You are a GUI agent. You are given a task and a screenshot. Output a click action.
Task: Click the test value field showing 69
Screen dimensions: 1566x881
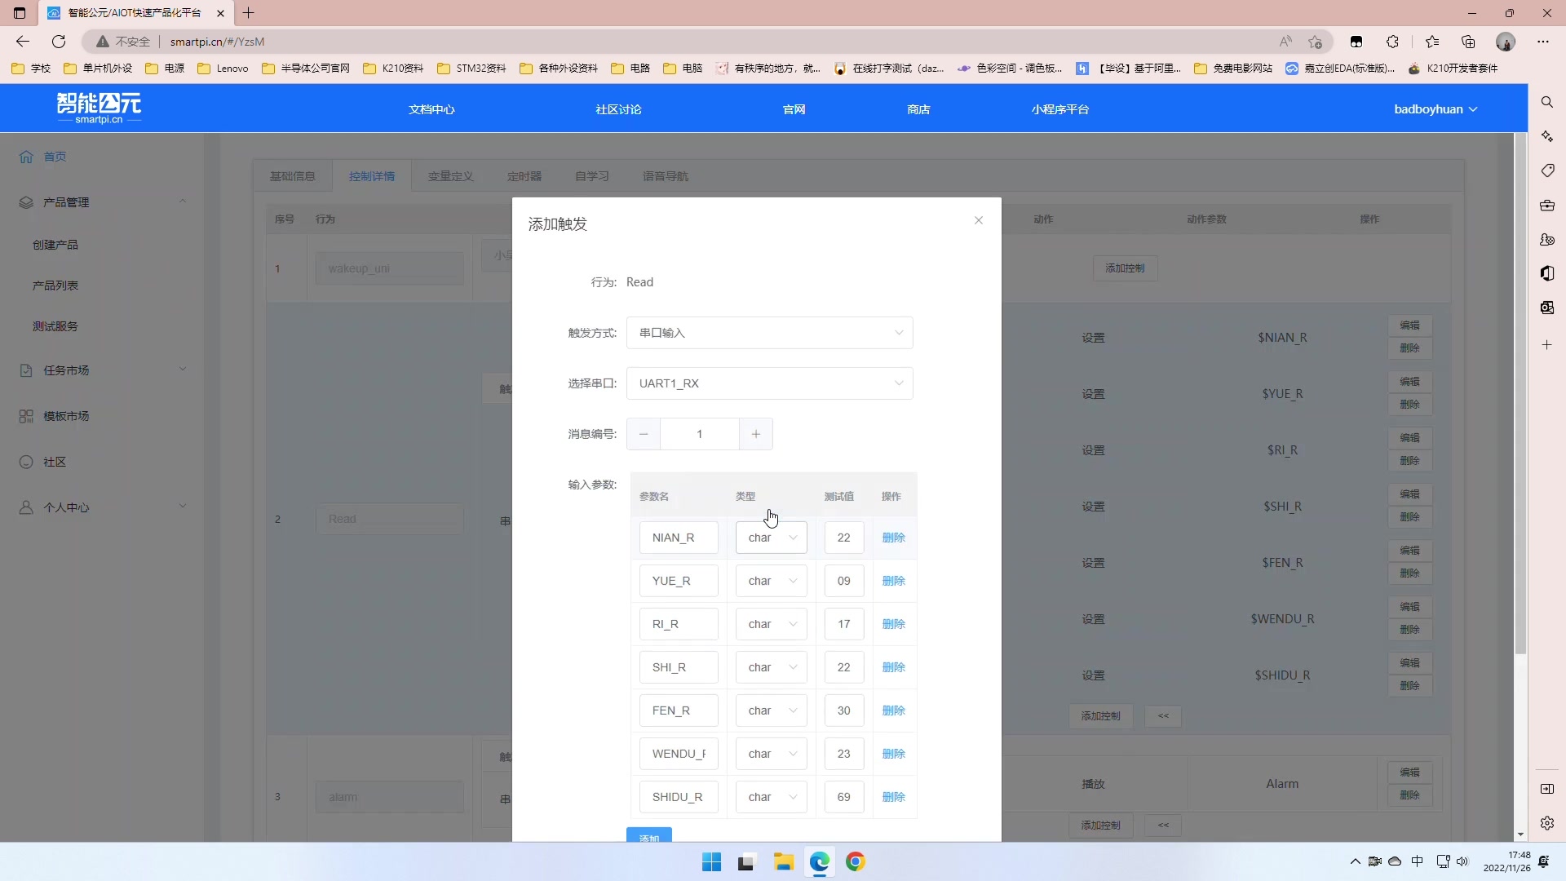point(843,797)
